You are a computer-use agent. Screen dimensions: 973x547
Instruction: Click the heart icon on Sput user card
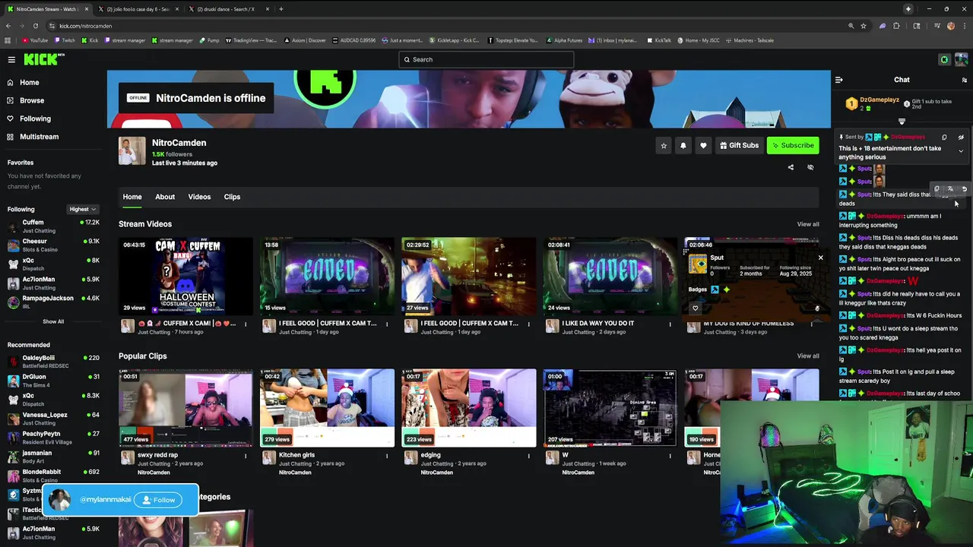(x=695, y=308)
